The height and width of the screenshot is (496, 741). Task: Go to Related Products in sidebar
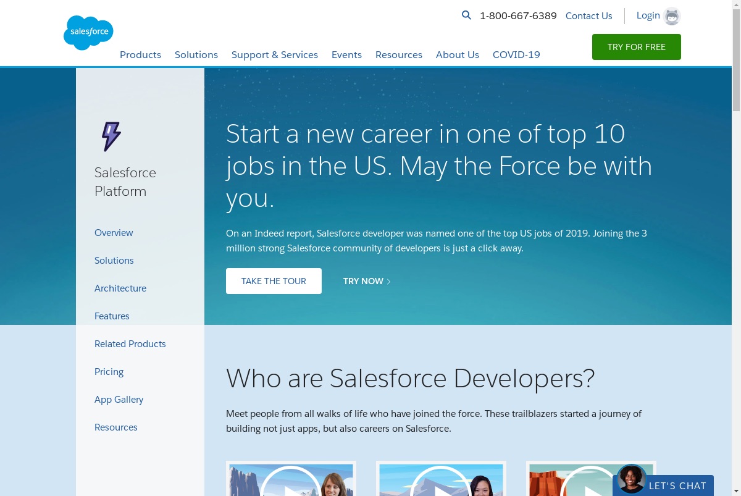tap(130, 344)
